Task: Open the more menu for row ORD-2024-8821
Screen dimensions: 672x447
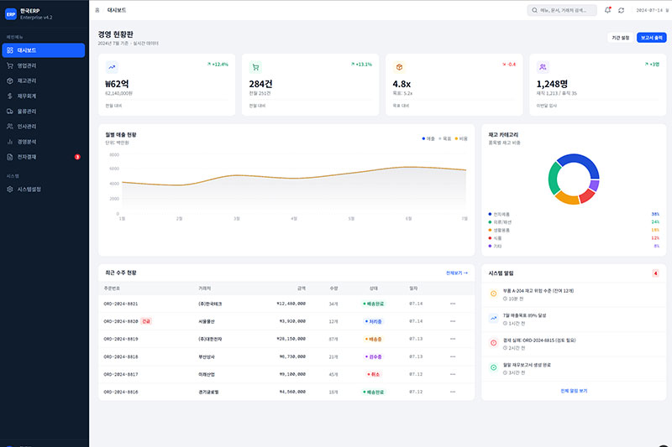Action: point(453,304)
